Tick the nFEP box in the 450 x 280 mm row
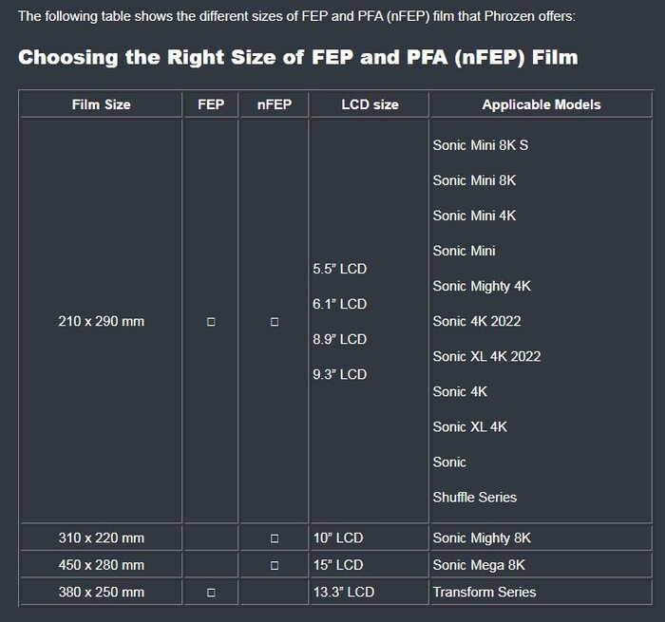Screen dimensions: 665x622 [x=275, y=565]
